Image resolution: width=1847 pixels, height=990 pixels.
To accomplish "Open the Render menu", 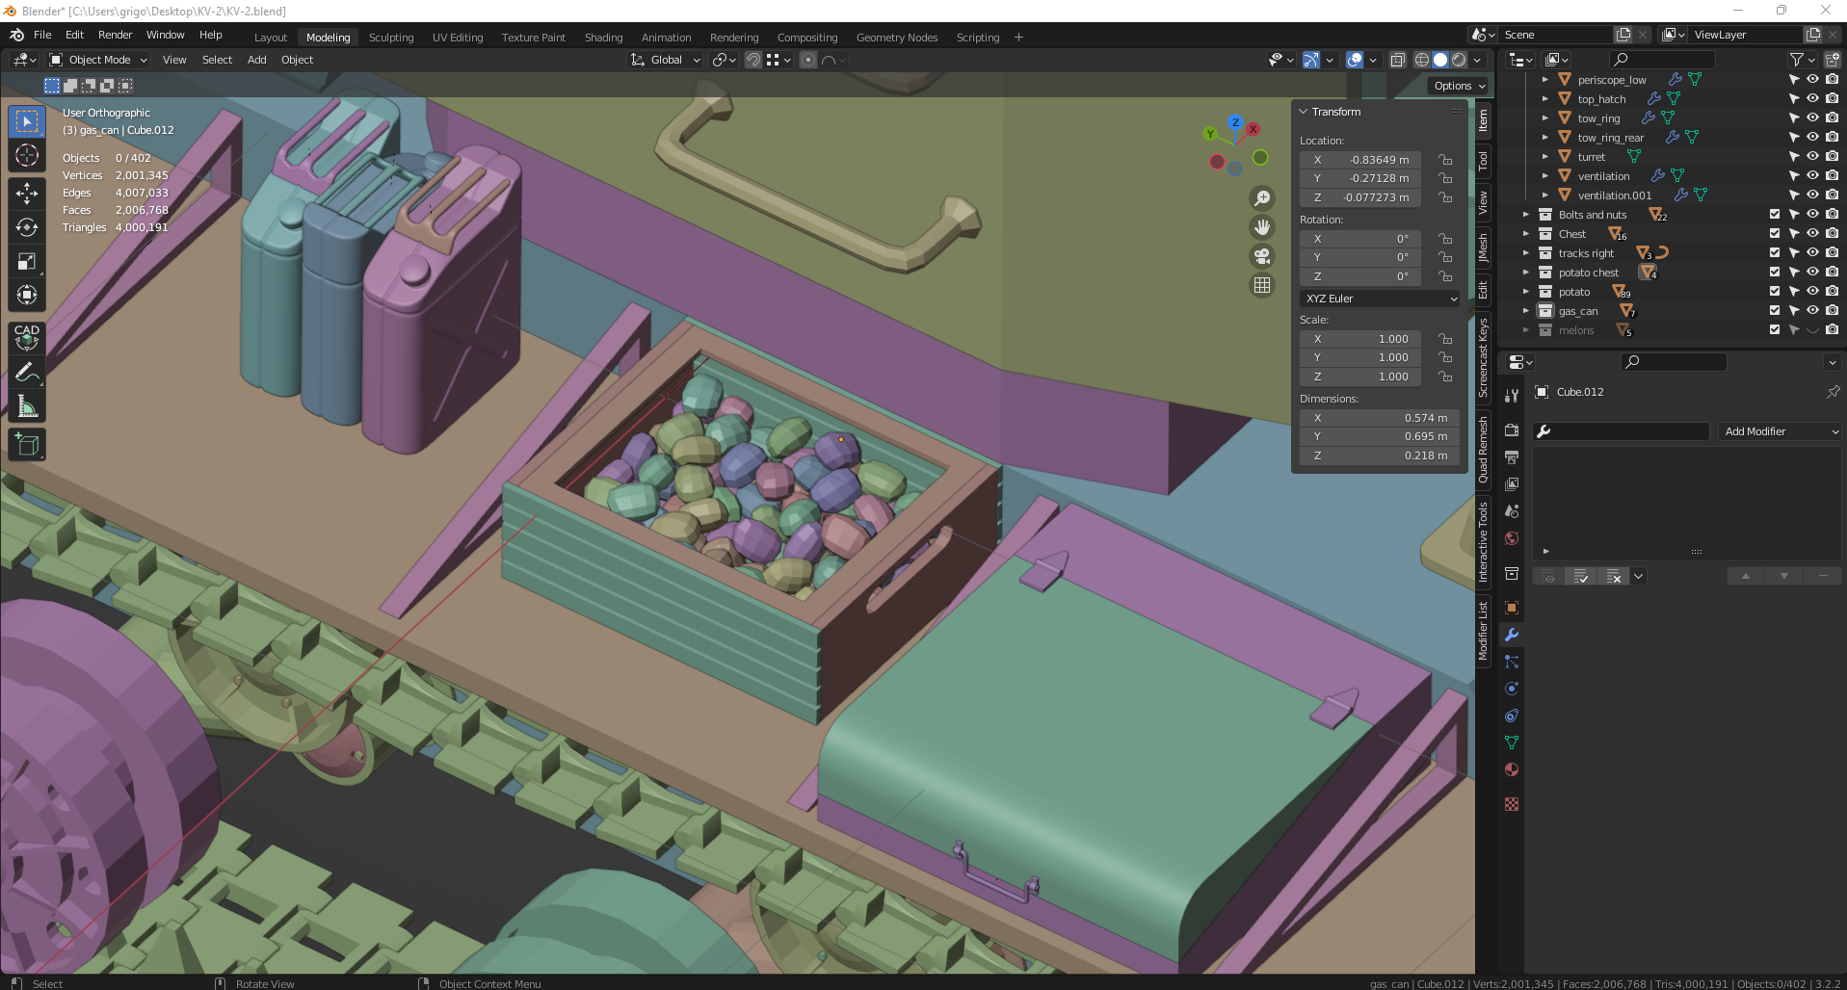I will tap(115, 35).
